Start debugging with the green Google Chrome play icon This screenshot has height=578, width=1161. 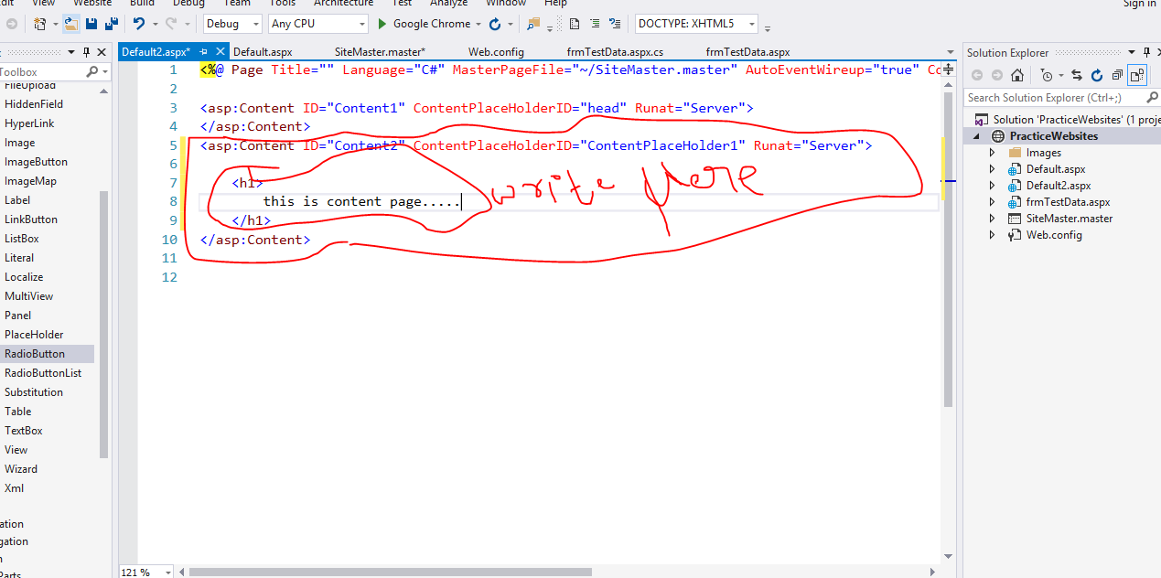tap(382, 23)
